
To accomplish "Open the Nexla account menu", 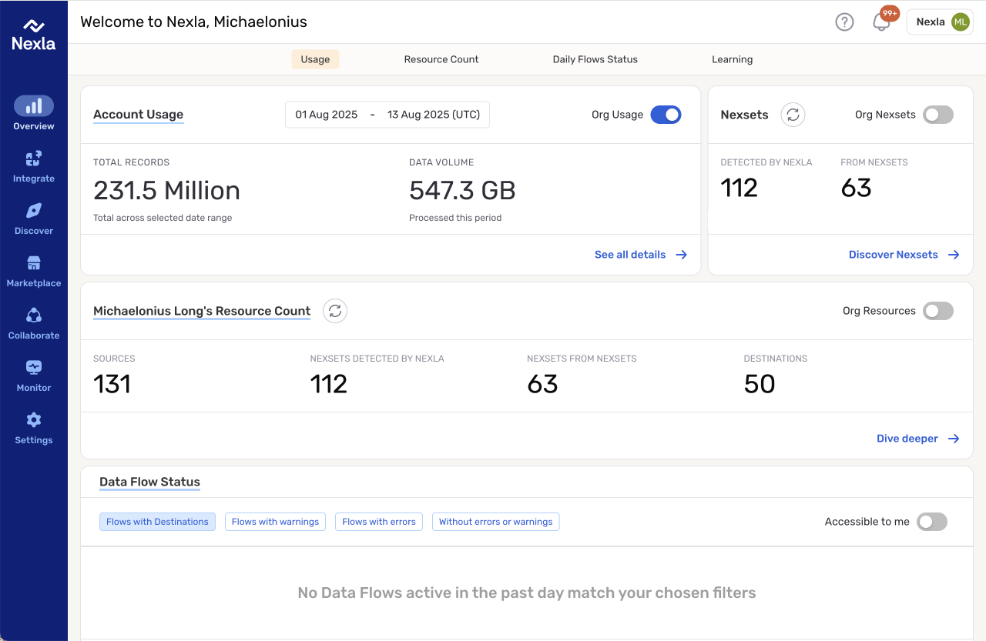I will (x=939, y=22).
